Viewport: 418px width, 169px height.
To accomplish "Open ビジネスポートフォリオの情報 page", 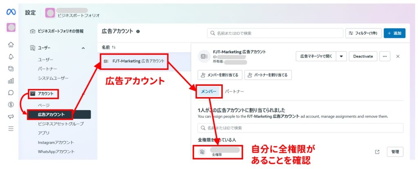I will 57,31.
